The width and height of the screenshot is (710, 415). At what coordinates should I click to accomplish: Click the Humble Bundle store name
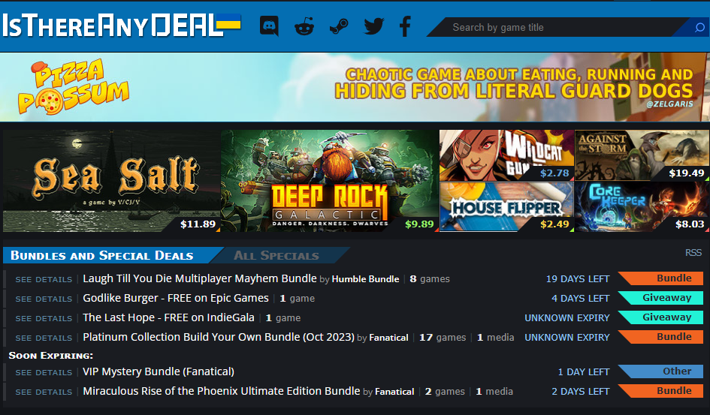tap(365, 279)
